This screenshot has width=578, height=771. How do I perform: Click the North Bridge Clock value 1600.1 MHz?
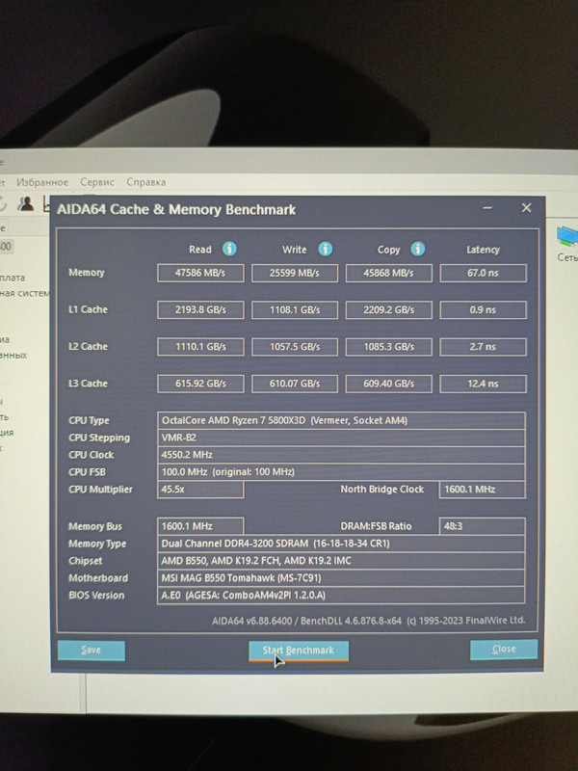(x=483, y=490)
